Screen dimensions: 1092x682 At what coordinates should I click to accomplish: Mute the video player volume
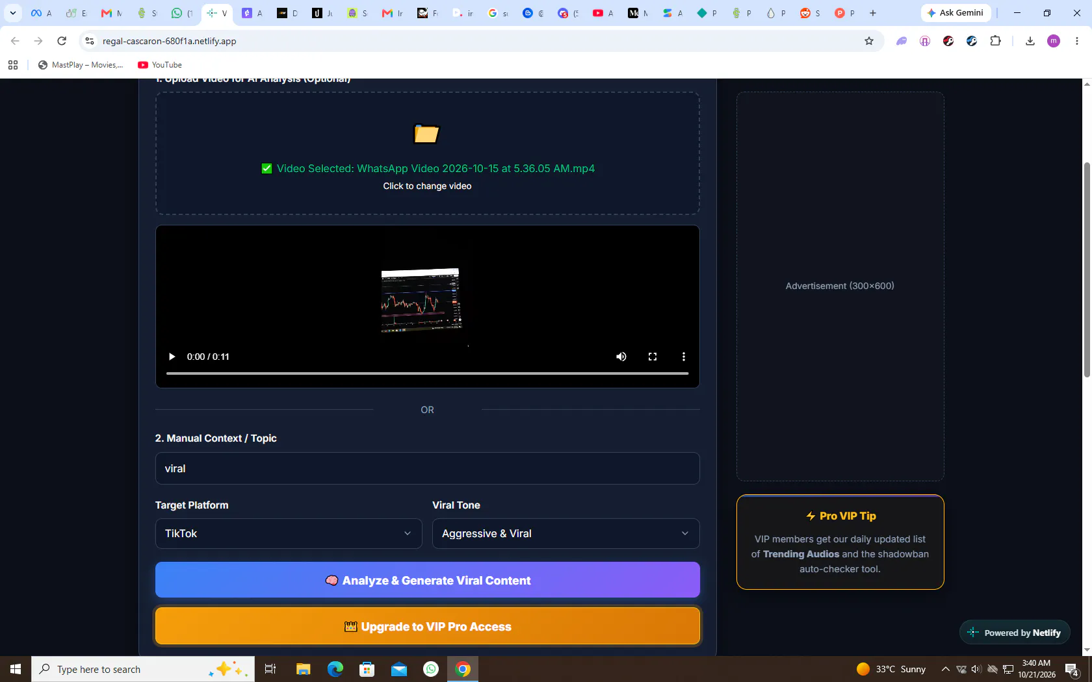point(621,357)
